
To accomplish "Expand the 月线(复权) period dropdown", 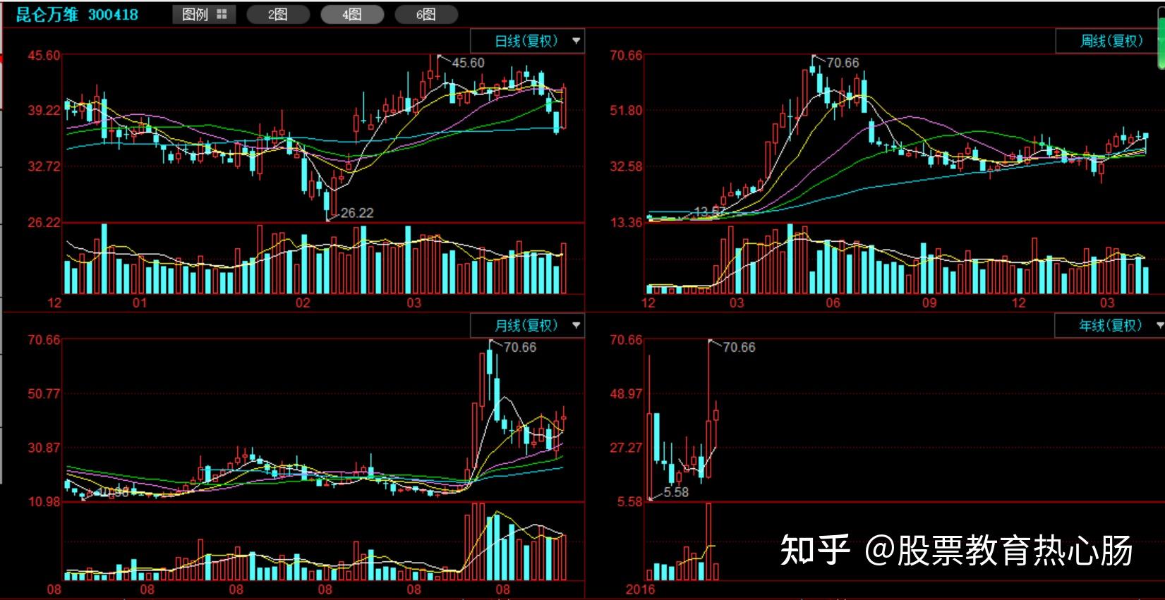I will (x=527, y=325).
